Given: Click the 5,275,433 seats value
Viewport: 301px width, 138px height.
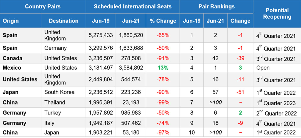Looking at the screenshot, I should pos(101,35).
